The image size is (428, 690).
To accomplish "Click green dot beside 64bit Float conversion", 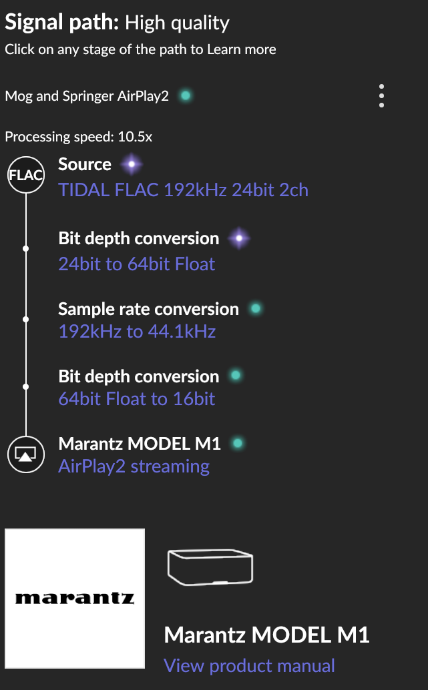I will tap(236, 376).
